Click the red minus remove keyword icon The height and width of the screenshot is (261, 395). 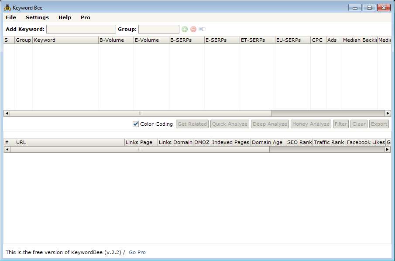pyautogui.click(x=193, y=29)
